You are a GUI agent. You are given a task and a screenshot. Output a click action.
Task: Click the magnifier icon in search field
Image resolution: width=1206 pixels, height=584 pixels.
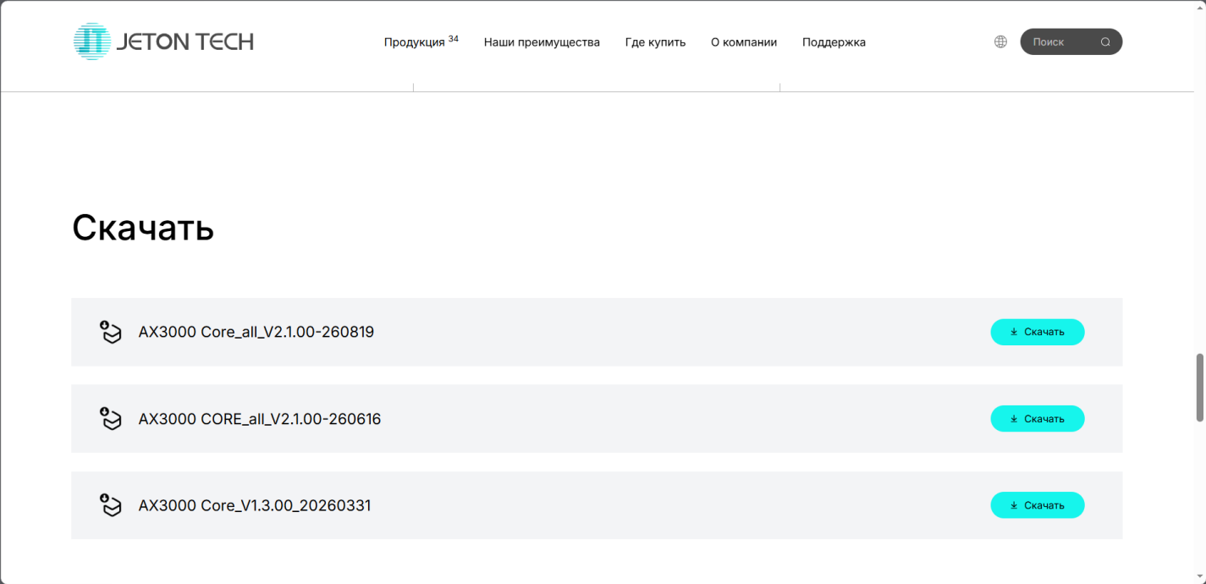coord(1105,42)
